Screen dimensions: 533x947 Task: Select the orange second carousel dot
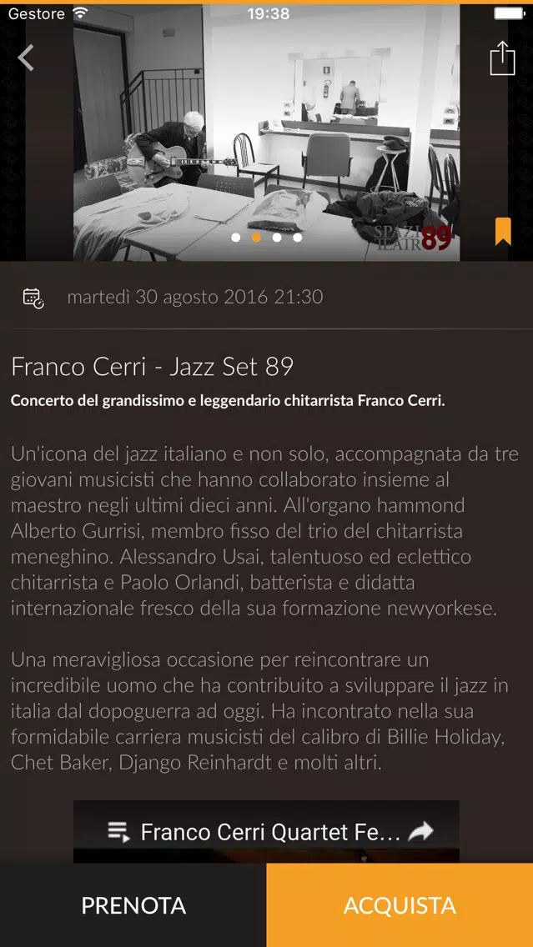256,238
